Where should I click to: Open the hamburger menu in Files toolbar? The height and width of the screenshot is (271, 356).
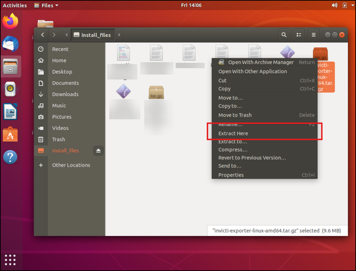click(x=313, y=35)
